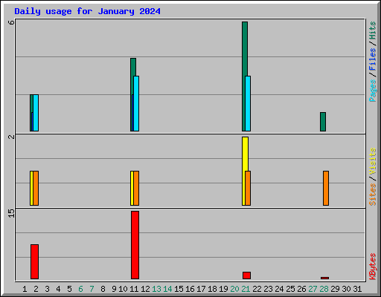Click day label '21' on x-axis
The width and height of the screenshot is (381, 297).
click(x=246, y=289)
